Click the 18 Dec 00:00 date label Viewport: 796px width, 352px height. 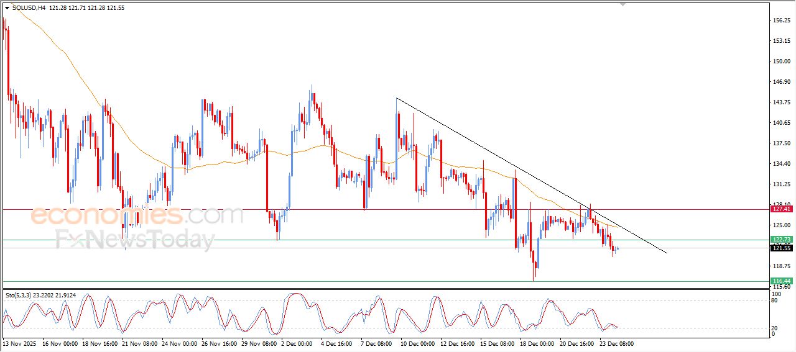tap(537, 343)
